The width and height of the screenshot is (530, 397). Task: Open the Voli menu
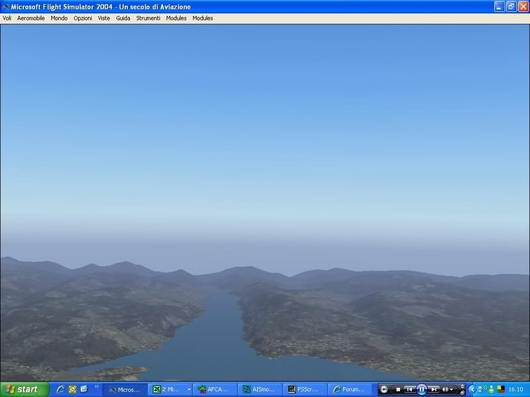[x=7, y=19]
